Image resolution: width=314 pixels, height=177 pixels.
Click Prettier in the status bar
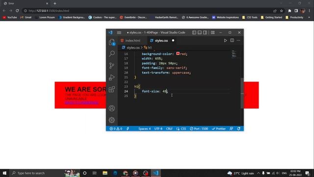[x=219, y=129]
